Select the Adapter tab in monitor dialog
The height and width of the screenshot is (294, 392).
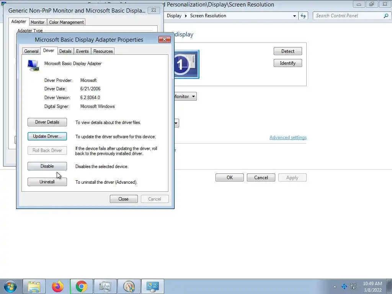click(x=19, y=21)
